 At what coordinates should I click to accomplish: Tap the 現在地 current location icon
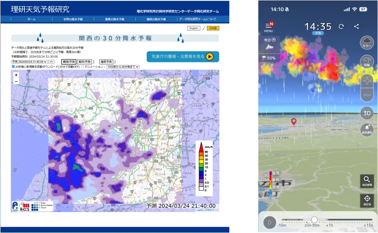coord(367,200)
